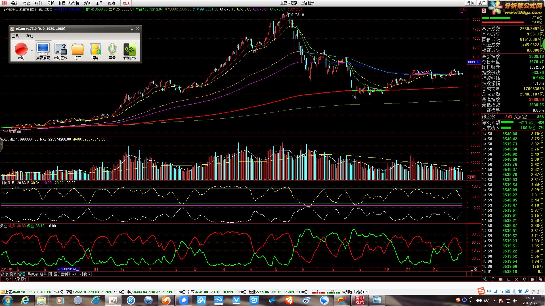Select the 联 tab in quote panel
This screenshot has width=545, height=306.
tap(525, 279)
